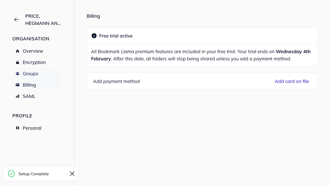Open the Overview menu item
This screenshot has width=330, height=185.
click(33, 51)
